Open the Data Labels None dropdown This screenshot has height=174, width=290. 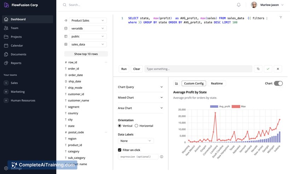pos(136,141)
